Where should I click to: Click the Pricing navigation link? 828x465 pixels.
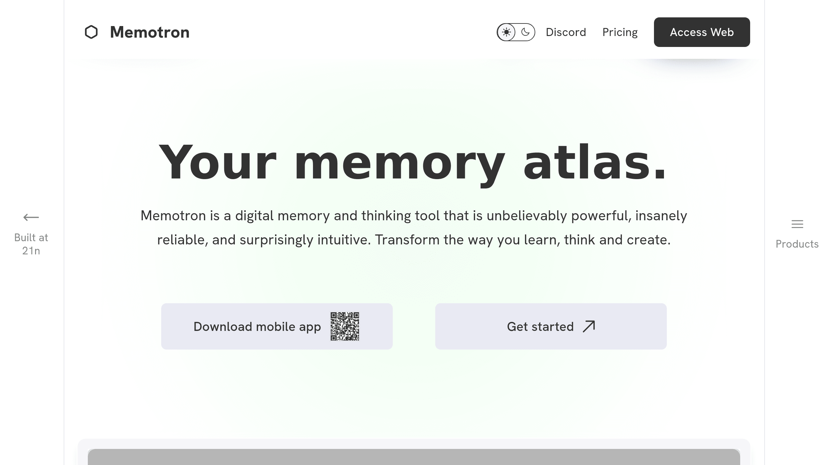pyautogui.click(x=620, y=32)
